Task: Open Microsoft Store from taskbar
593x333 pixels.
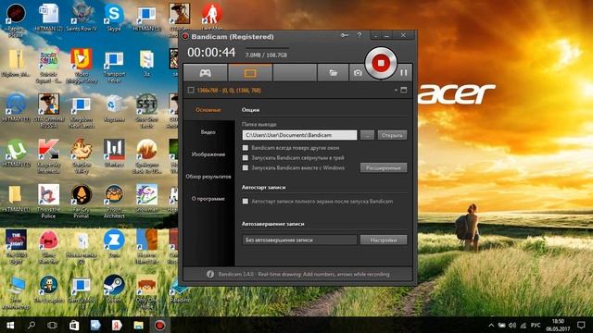Action: tap(74, 325)
